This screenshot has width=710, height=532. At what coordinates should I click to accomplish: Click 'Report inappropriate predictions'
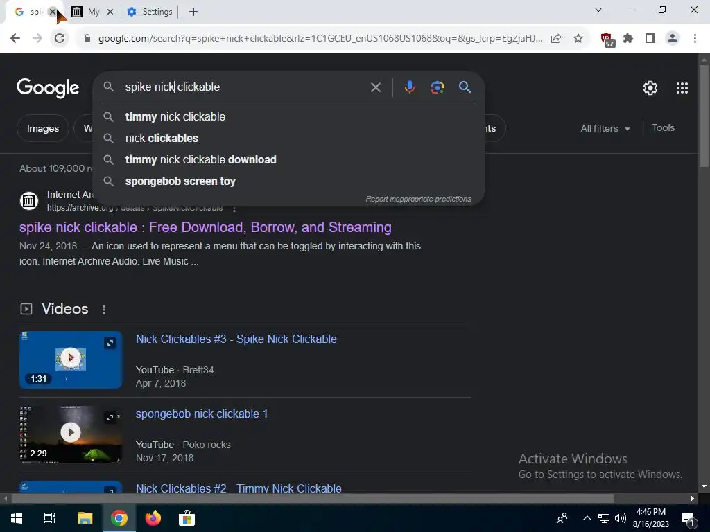click(x=418, y=199)
